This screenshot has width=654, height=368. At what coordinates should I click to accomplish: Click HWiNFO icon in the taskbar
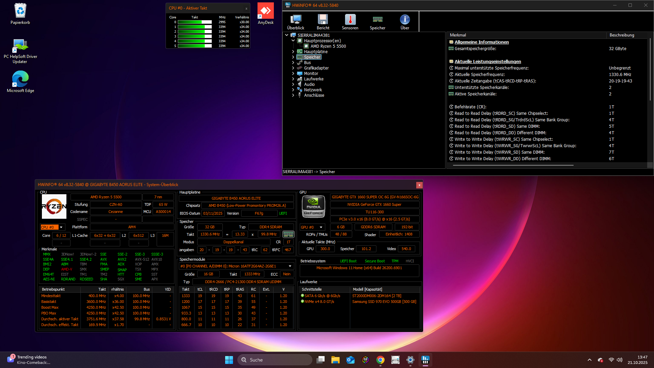[x=425, y=360]
